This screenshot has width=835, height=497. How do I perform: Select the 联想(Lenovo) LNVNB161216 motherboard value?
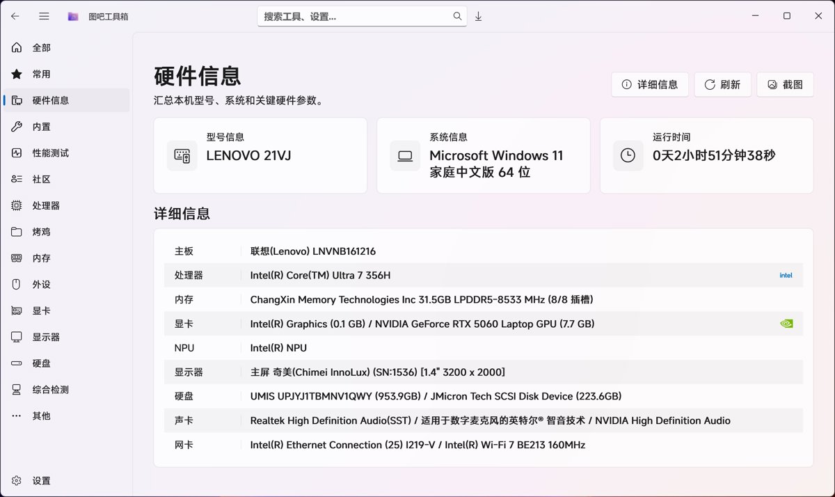[x=313, y=251]
